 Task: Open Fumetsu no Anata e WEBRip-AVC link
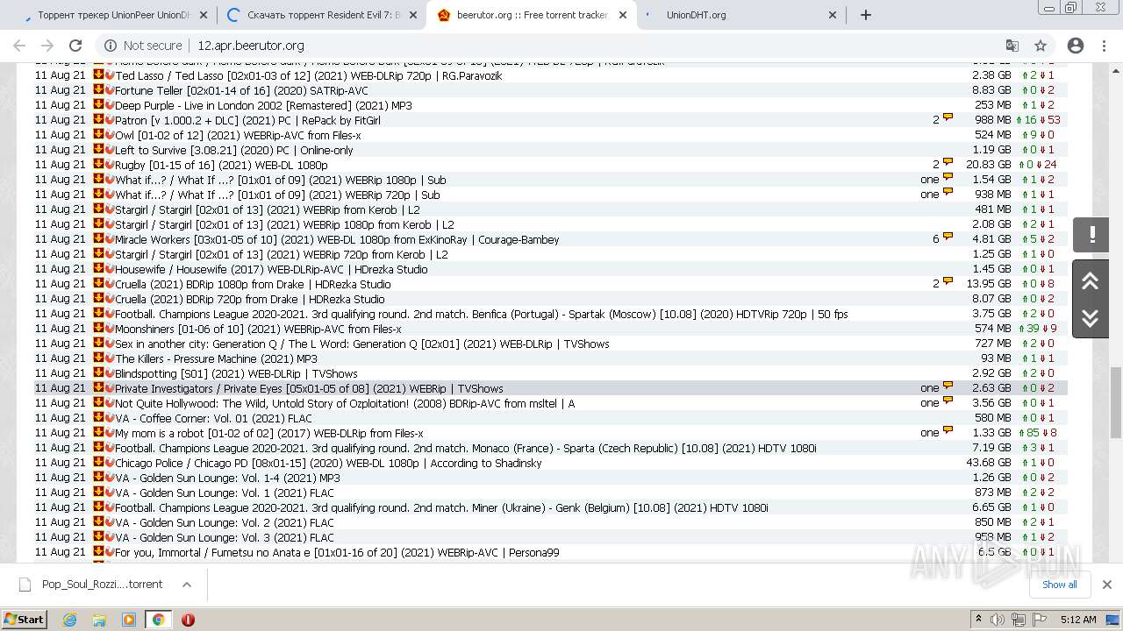(x=337, y=553)
